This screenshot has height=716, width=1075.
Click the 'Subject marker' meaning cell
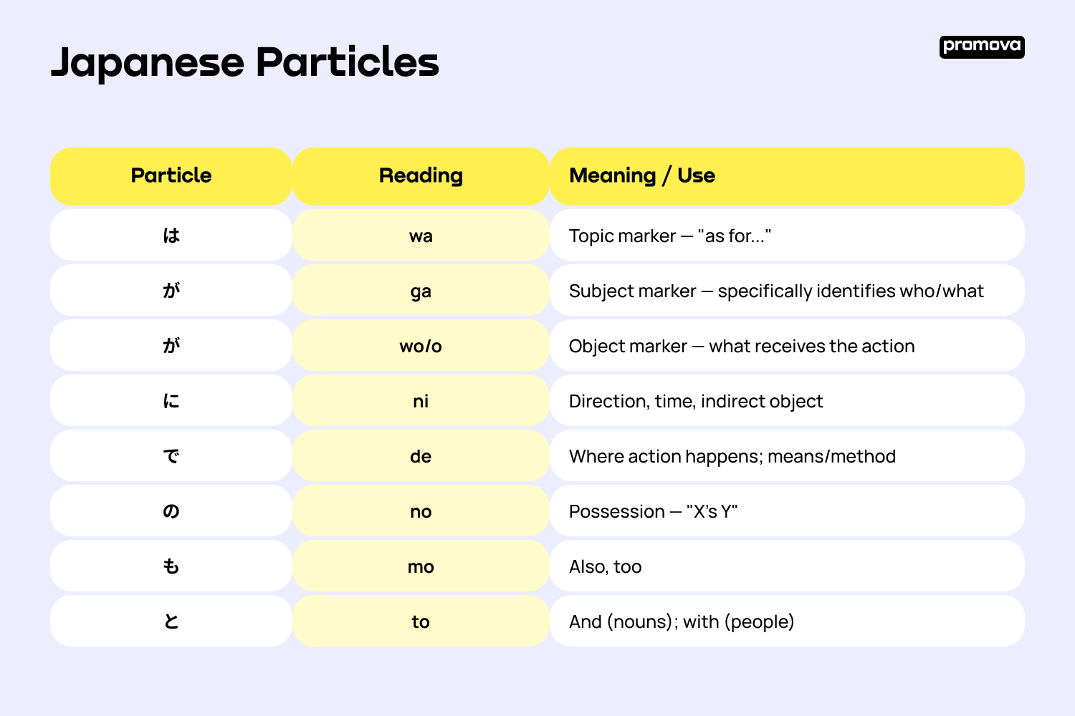click(x=787, y=290)
